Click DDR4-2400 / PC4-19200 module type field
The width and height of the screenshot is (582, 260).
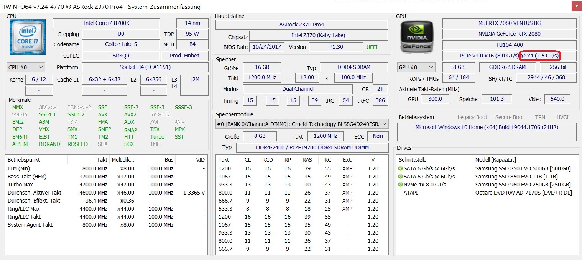[x=312, y=147]
